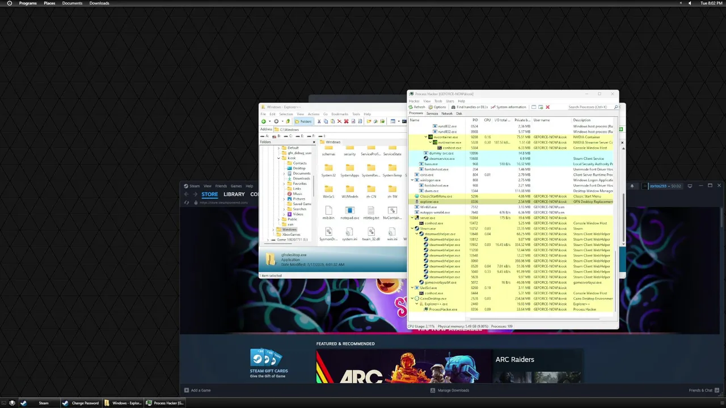726x408 pixels.
Task: Open Bookmarks menu in Explorer++
Action: pyautogui.click(x=340, y=114)
